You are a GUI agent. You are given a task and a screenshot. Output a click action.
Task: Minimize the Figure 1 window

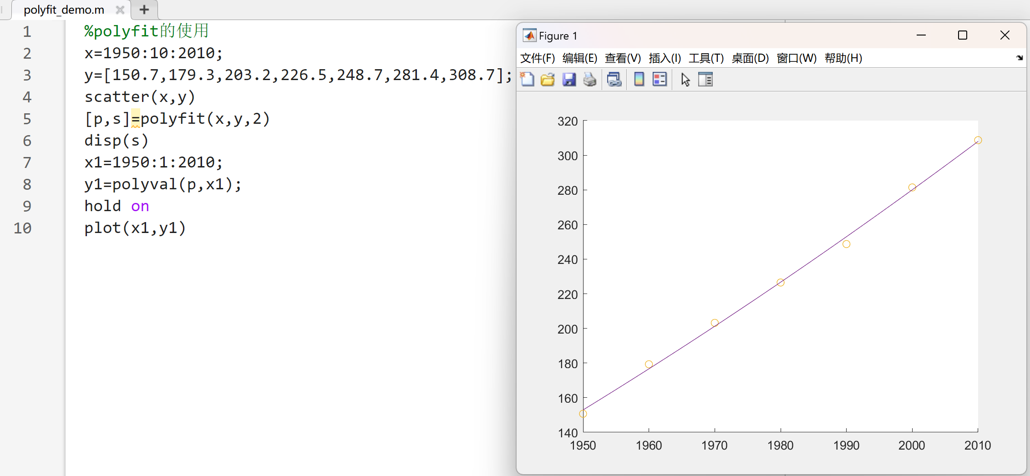point(921,35)
